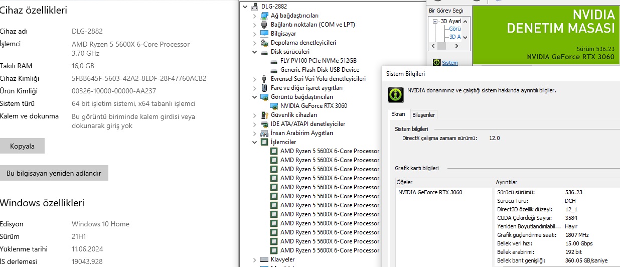Click the Bellek arabirimi 192 bit value

click(573, 252)
